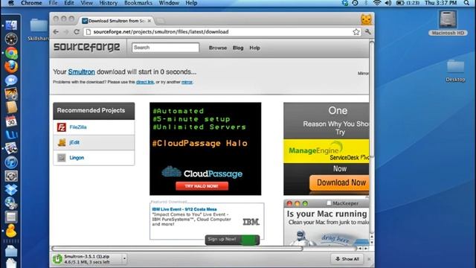Select the Download Smultron tab
The image size is (476, 268).
(x=117, y=21)
